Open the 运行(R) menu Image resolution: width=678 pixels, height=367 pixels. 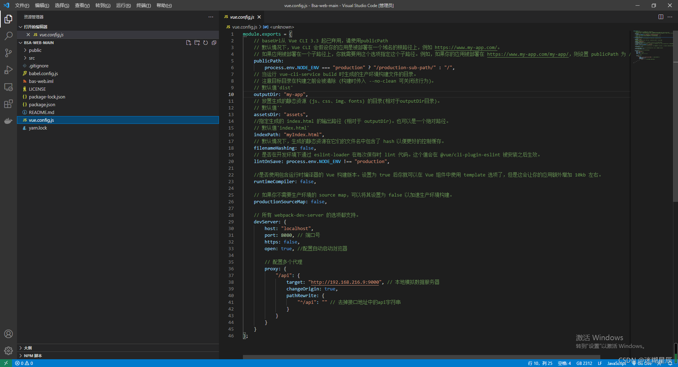[123, 5]
